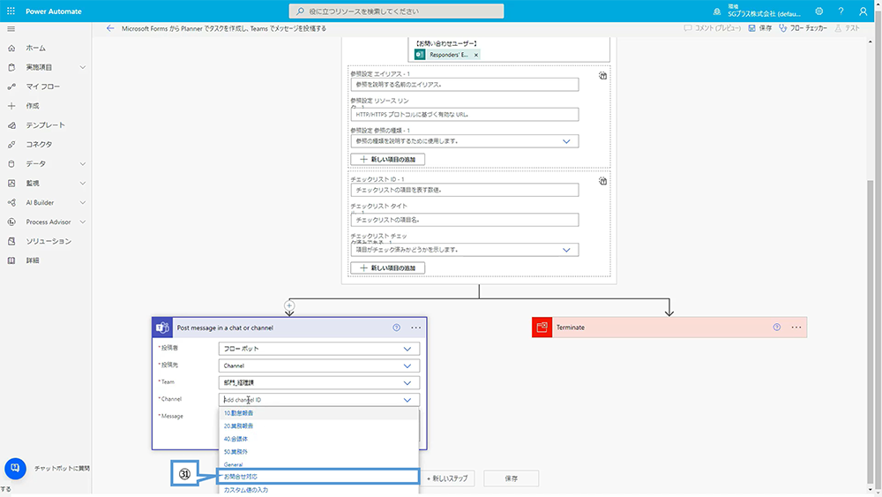
Task: Open the ellipsis menu of Post message action
Action: (x=415, y=328)
